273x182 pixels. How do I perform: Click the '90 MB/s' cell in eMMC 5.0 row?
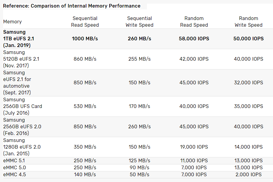[139, 168]
